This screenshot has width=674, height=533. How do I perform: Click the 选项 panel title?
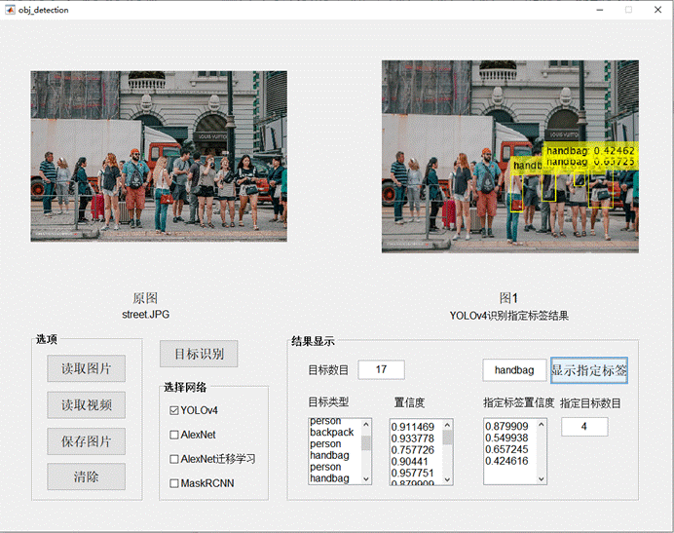47,339
